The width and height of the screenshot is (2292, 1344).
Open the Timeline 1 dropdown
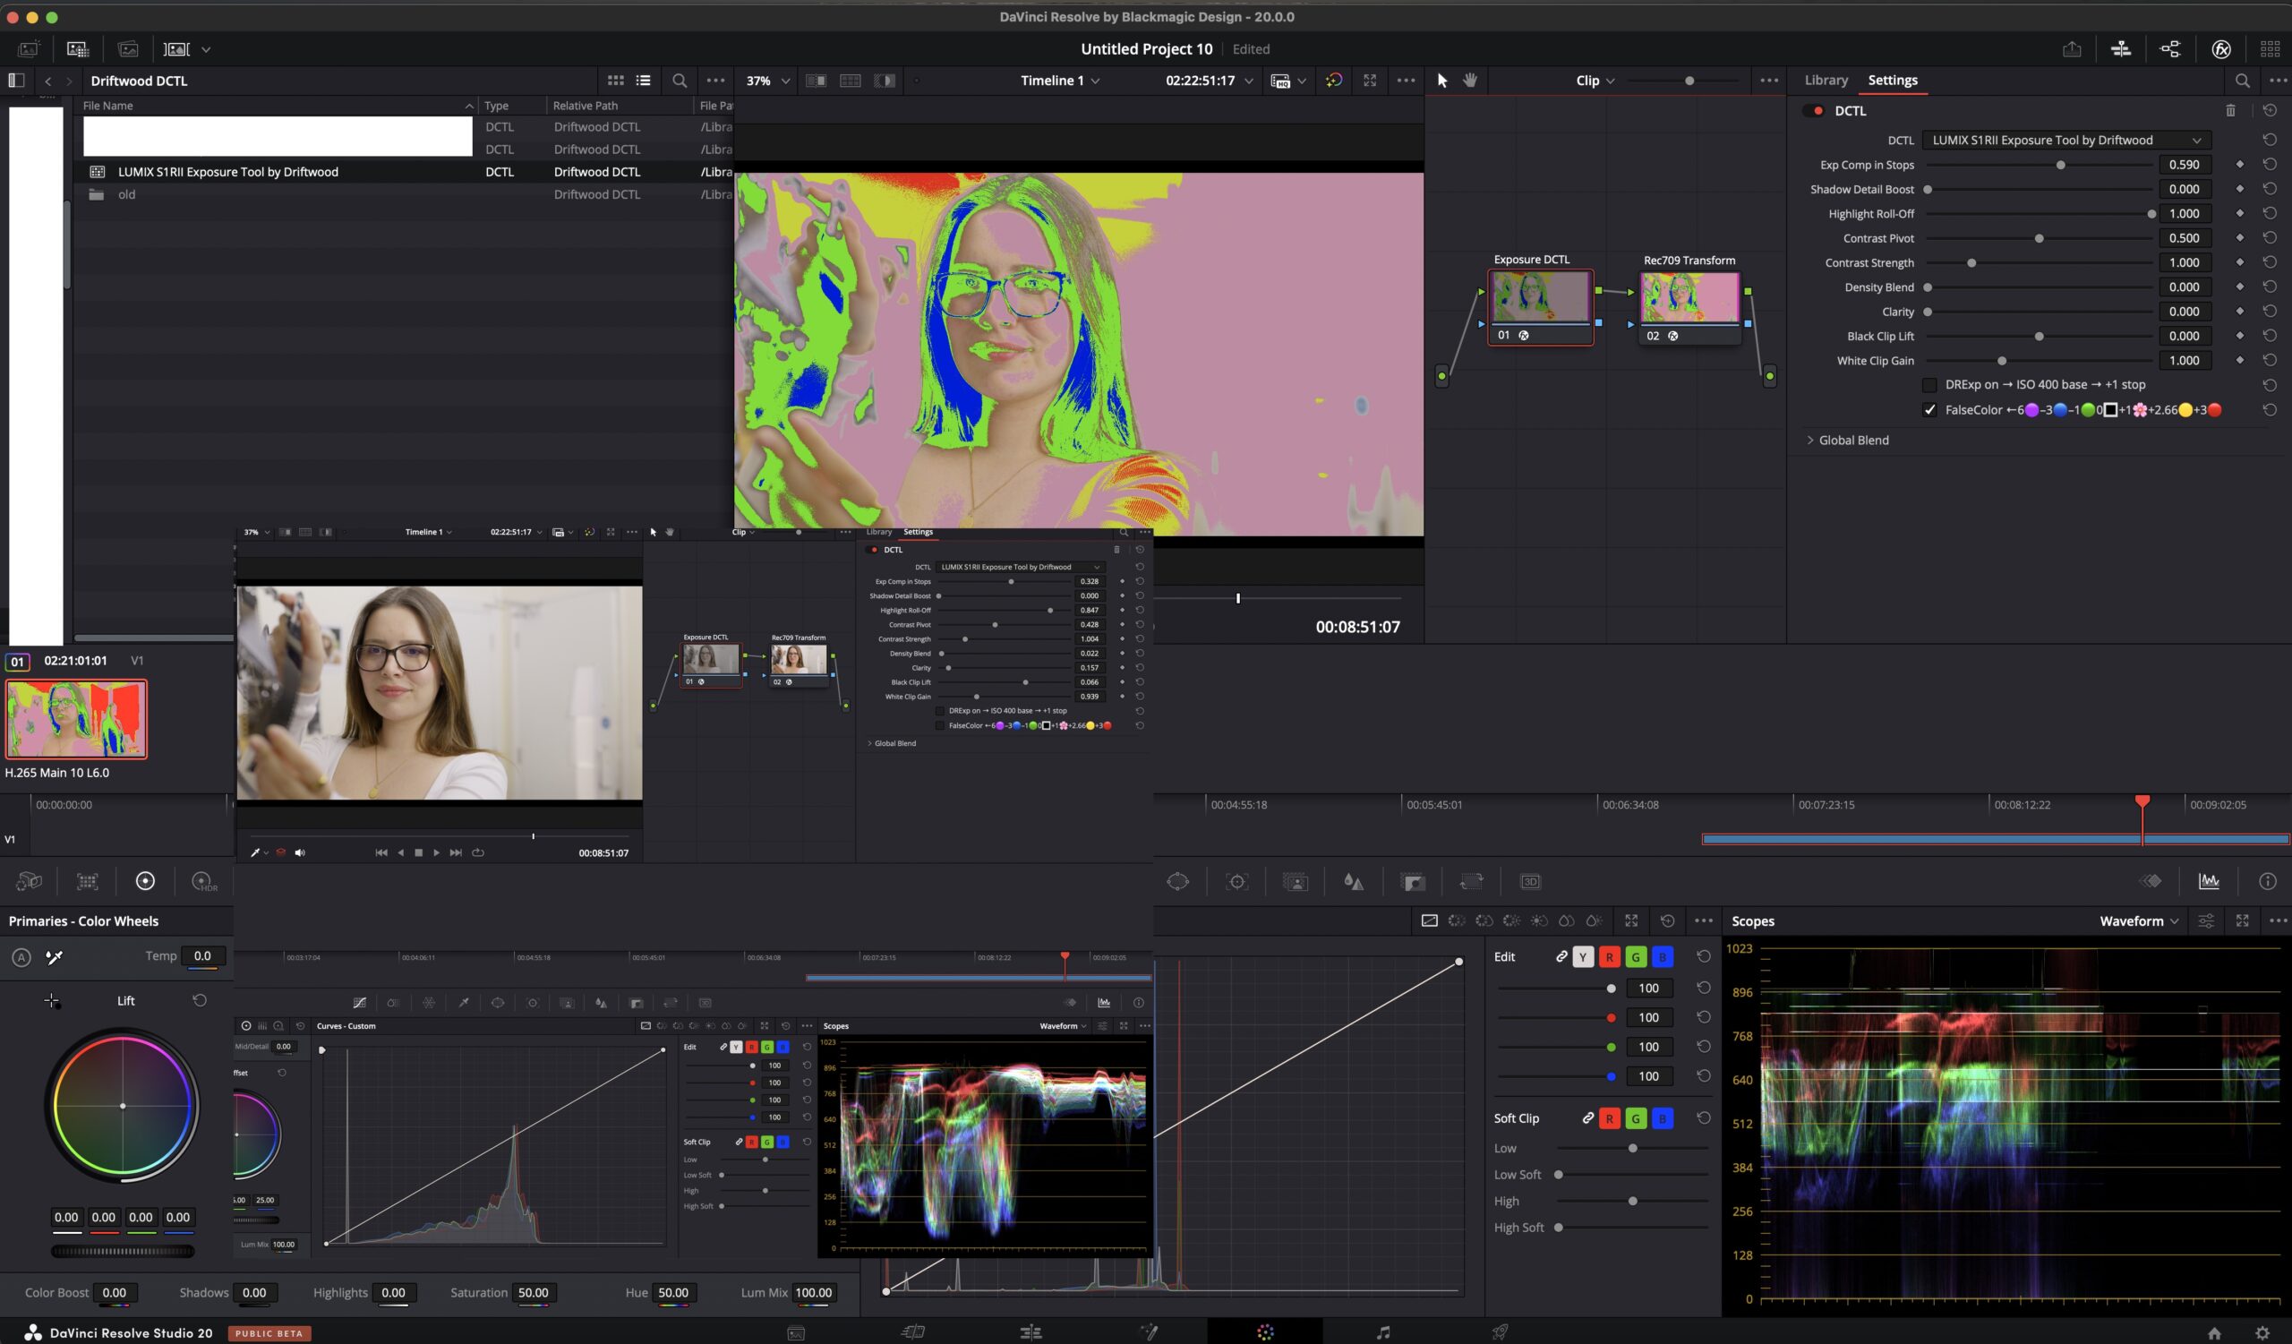(1059, 80)
